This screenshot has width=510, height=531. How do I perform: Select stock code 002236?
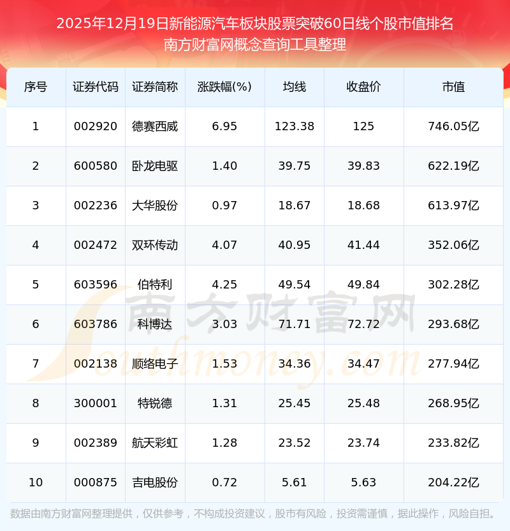[96, 206]
